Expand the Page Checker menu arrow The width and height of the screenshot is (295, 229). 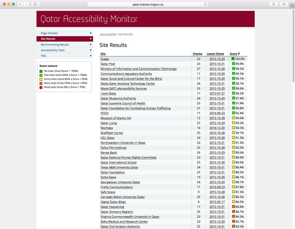tap(91, 33)
